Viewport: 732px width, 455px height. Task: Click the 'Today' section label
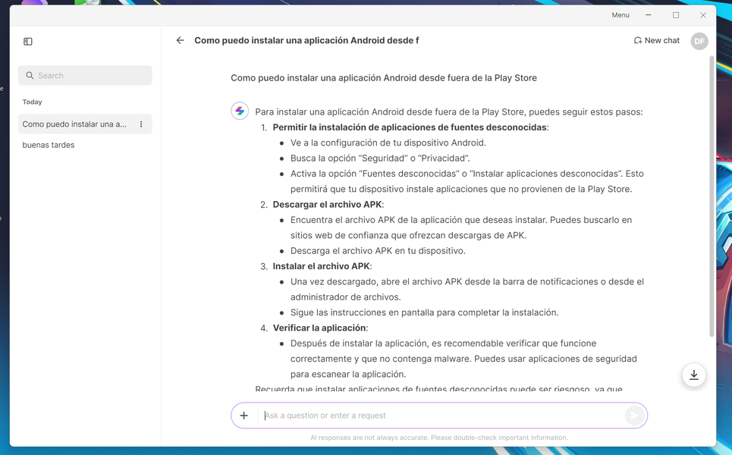click(x=32, y=102)
